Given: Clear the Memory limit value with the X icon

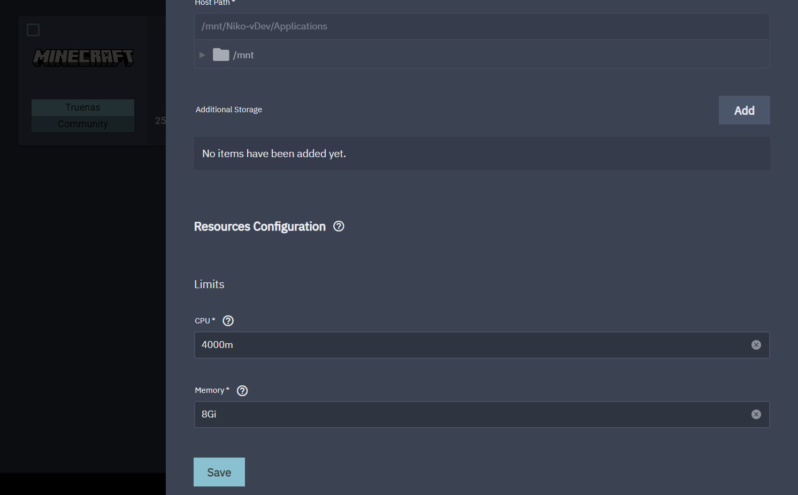Looking at the screenshot, I should 756,414.
